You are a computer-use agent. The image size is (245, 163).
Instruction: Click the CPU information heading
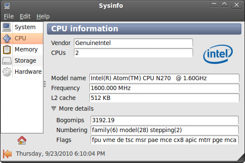pos(85,29)
